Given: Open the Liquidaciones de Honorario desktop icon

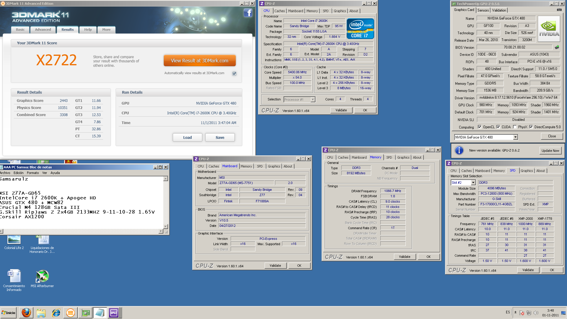Looking at the screenshot, I should [42, 245].
